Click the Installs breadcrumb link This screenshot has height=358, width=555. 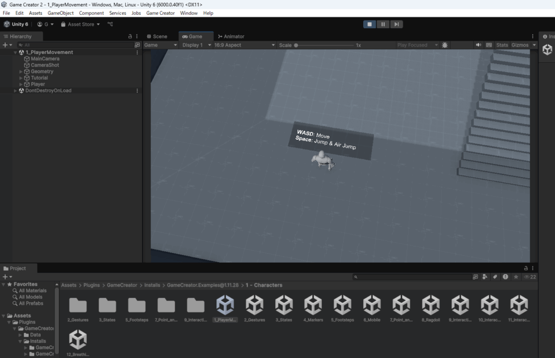click(152, 285)
